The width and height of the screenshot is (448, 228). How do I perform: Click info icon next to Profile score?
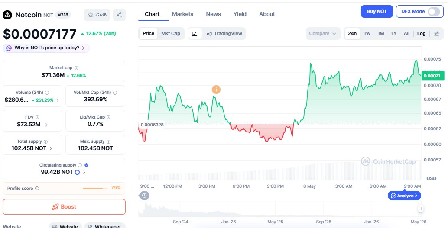point(37,188)
